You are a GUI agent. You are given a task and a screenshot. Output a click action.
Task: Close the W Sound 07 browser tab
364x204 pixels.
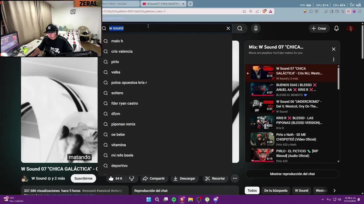click(183, 4)
